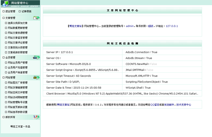Click 啊估文章站 link in welcome message
212x137 pixels.
(x=76, y=26)
